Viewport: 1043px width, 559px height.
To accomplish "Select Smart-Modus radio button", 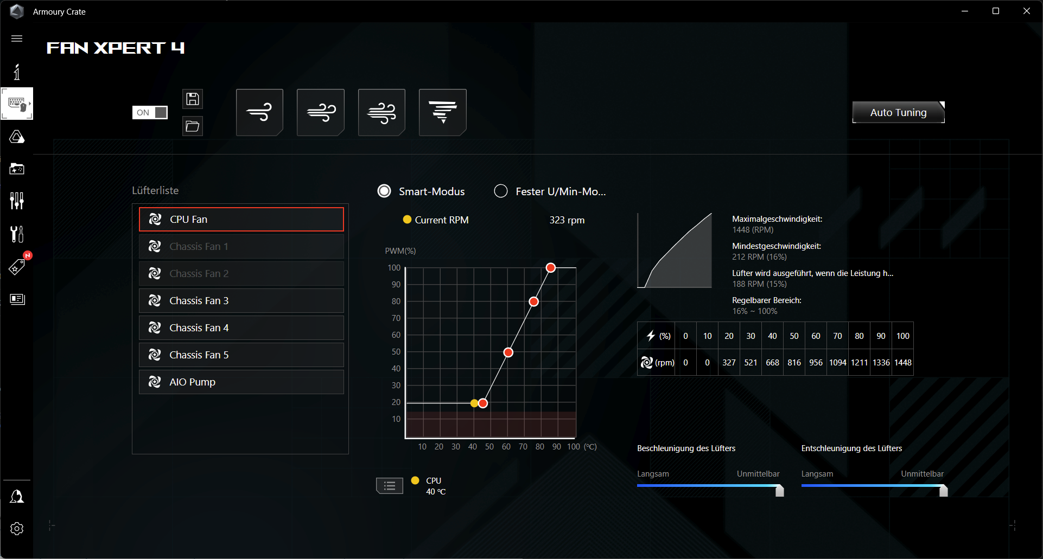I will click(x=384, y=191).
